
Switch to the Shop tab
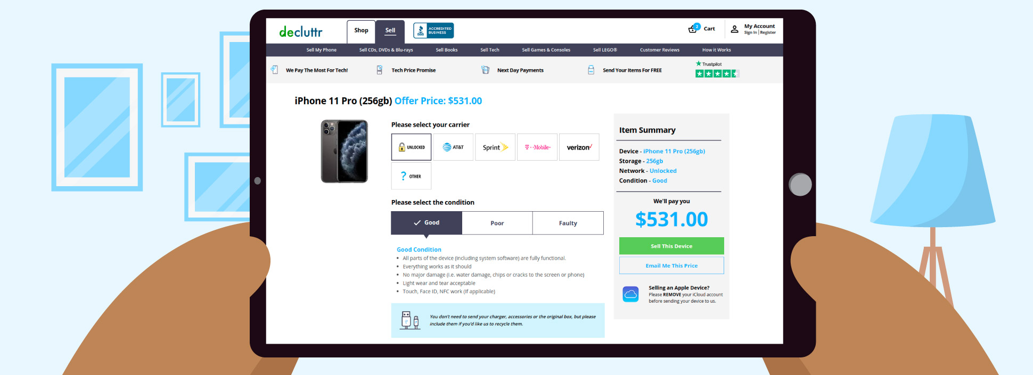tap(361, 31)
